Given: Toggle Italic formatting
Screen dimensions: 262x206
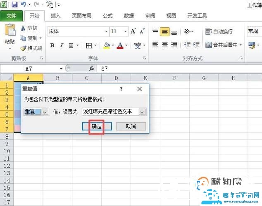Looking at the screenshot, I should (62, 45).
